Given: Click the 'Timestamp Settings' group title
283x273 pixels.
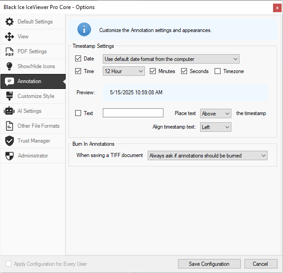Looking at the screenshot, I should click(93, 46).
